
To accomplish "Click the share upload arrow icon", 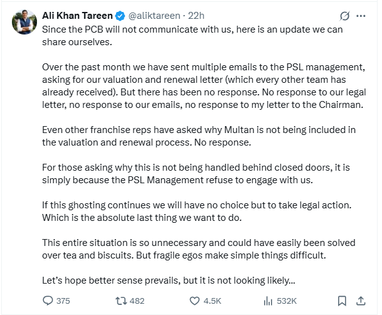I will point(361,301).
